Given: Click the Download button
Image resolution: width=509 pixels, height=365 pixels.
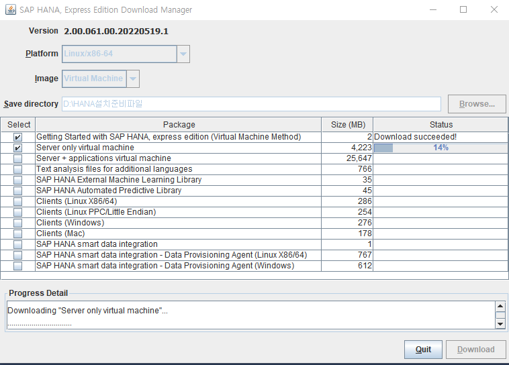Looking at the screenshot, I should click(476, 350).
